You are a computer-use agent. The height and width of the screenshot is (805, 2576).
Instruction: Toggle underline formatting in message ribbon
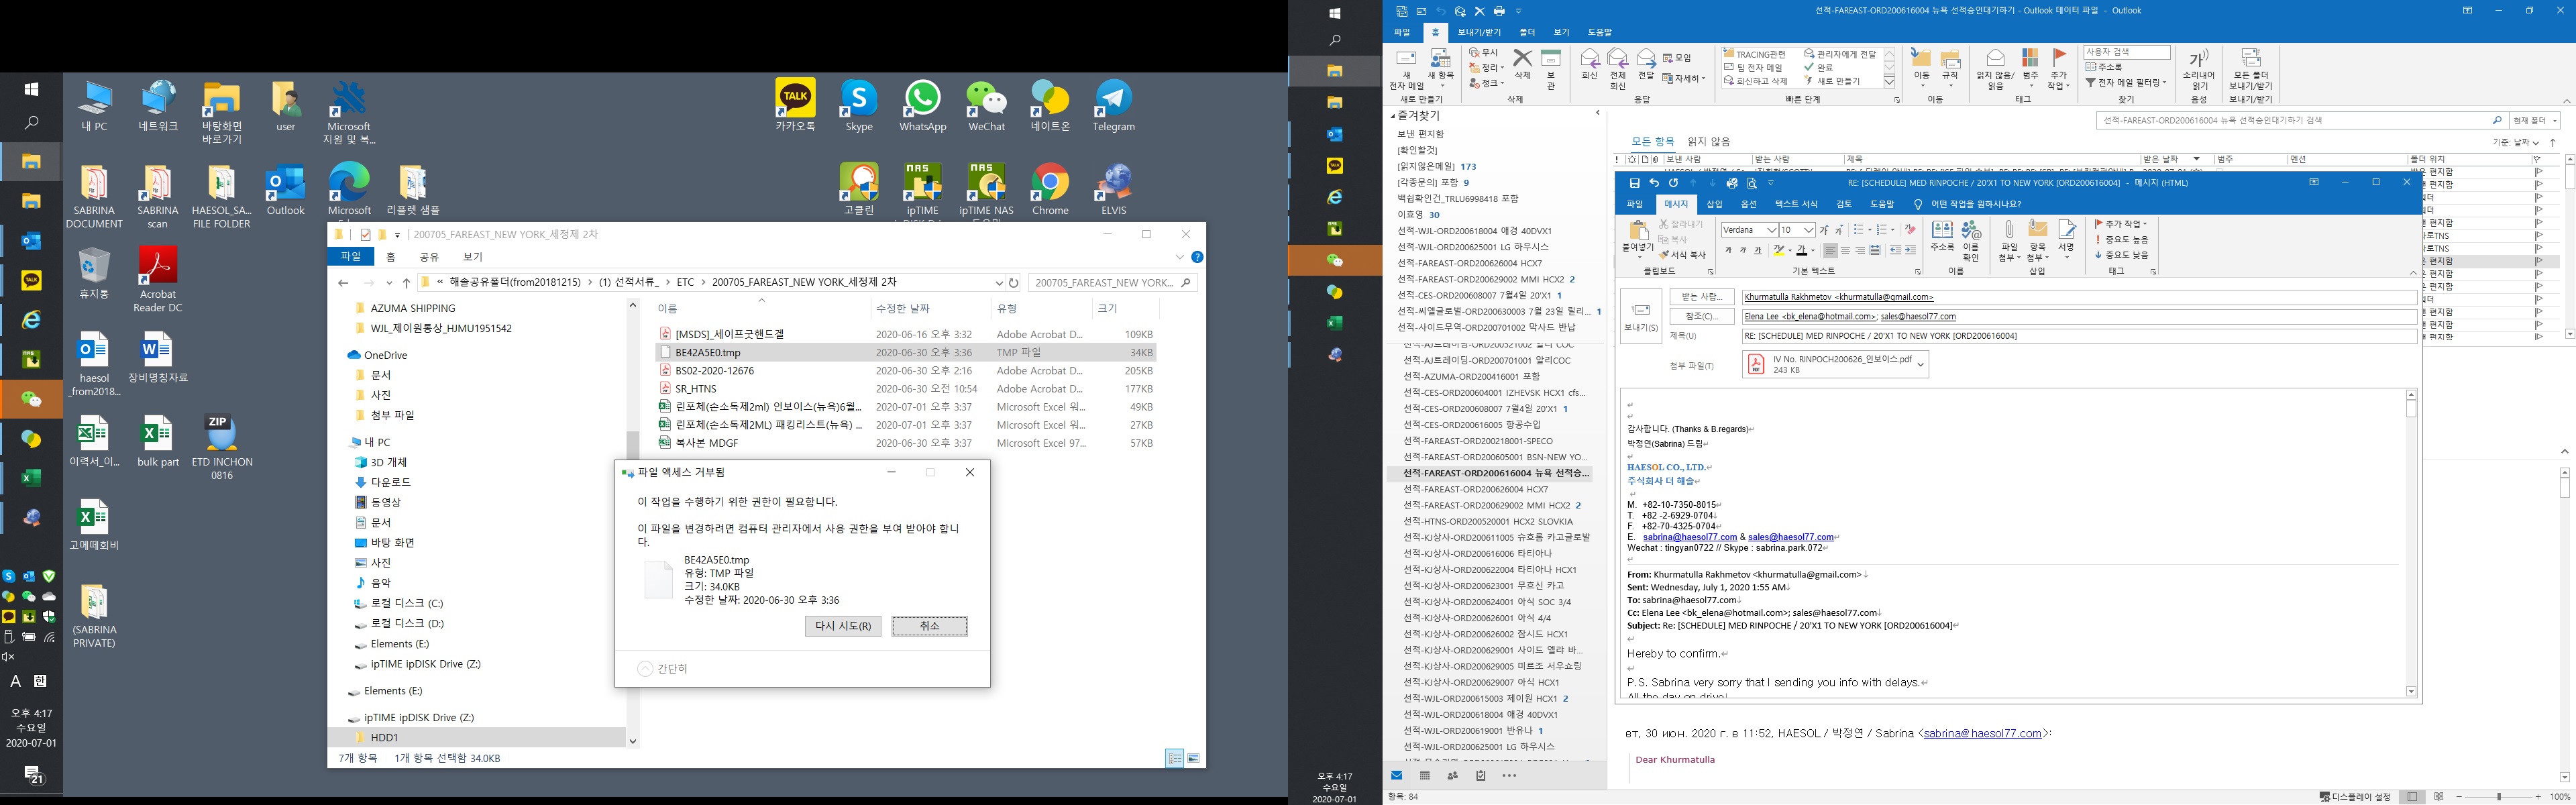coord(1758,250)
